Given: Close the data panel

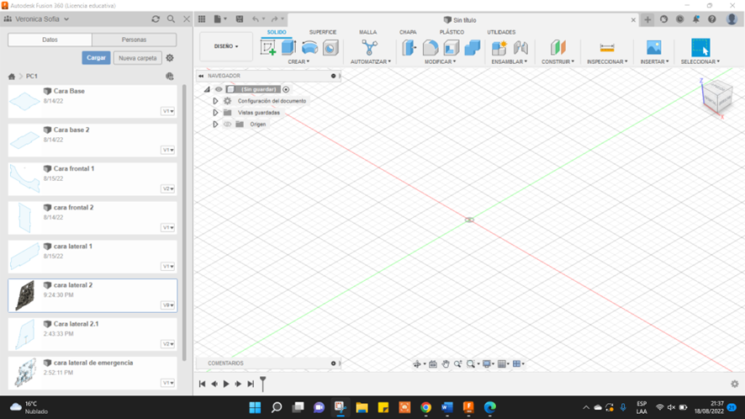Looking at the screenshot, I should point(187,19).
